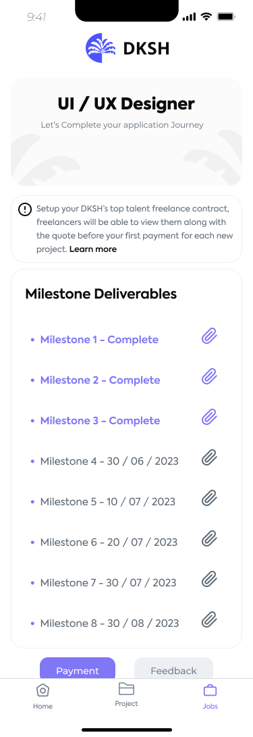Tap Milestone 7 attachment paperclip icon
Viewport: 253px width, 737px height.
pos(209,579)
